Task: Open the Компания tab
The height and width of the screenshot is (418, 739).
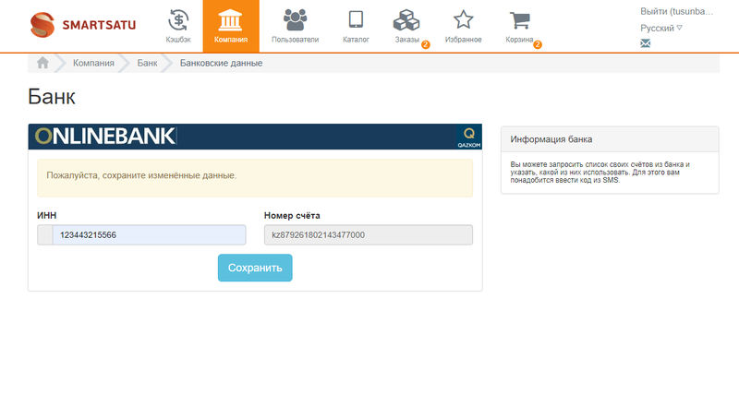Action: tap(231, 27)
